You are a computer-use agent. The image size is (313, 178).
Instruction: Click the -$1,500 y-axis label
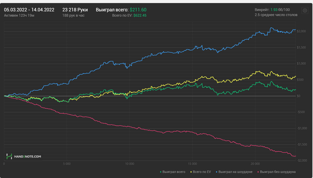point(302,144)
